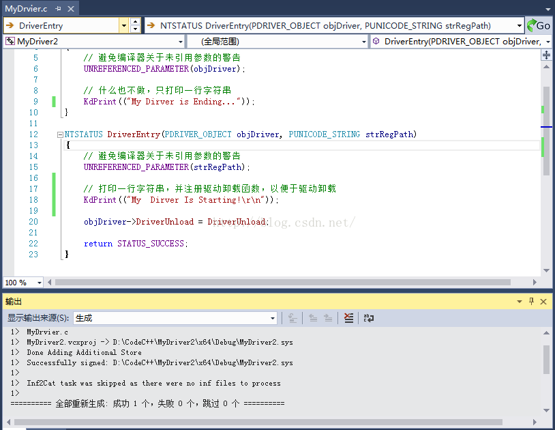
Task: Click output line "Inf2Cat task was skipped"
Action: pyautogui.click(x=153, y=383)
